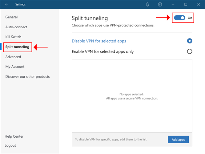Minimize the Settings window
205x154 pixels.
[x=173, y=4]
